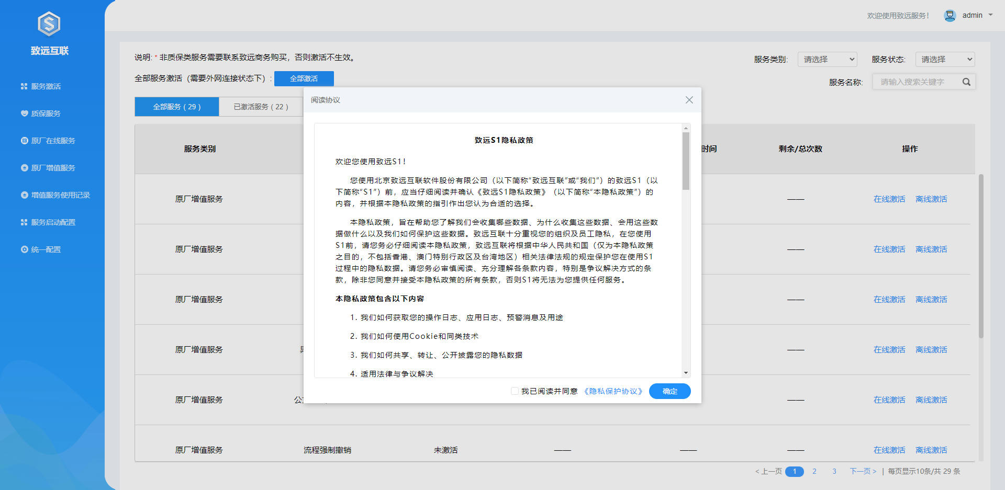Open 原厂增值服务 in the sidebar
Screen dimensions: 1005x490
tap(53, 168)
